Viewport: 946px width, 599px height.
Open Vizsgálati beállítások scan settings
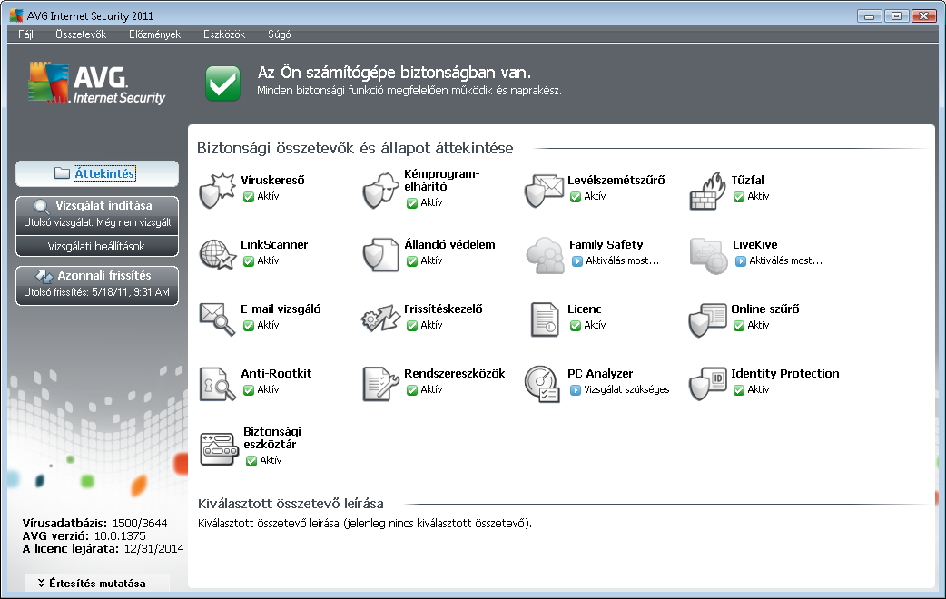pos(97,246)
